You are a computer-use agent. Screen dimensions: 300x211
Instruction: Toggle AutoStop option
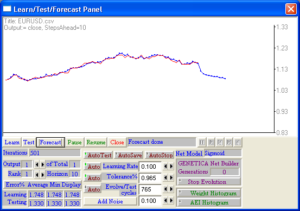[159, 155]
